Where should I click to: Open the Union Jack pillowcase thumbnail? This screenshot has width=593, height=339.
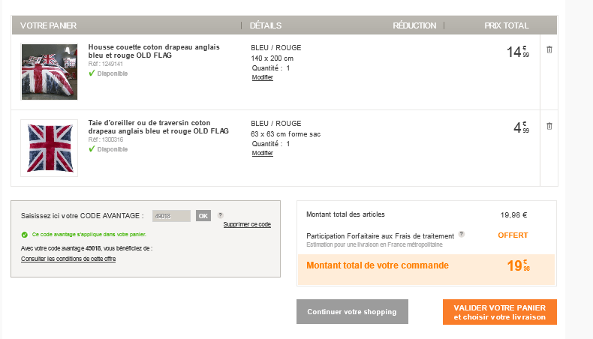[49, 147]
